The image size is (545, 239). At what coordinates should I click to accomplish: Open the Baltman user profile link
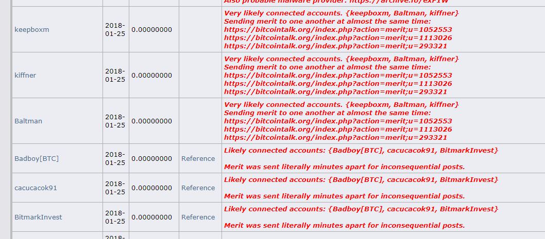[x=28, y=121]
